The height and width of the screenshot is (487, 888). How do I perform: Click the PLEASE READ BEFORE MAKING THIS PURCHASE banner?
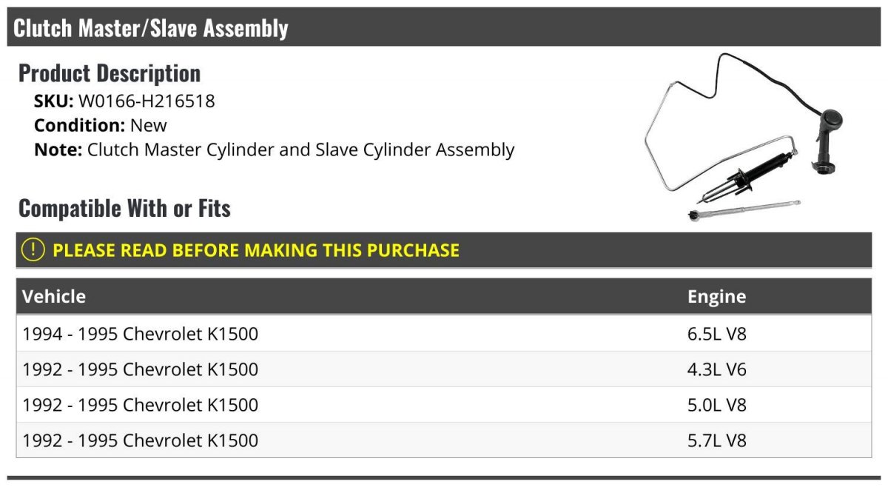pyautogui.click(x=444, y=250)
